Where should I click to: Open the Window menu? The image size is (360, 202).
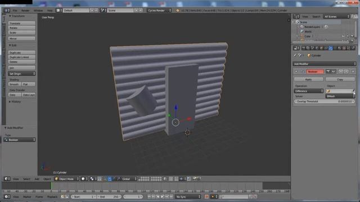click(38, 10)
